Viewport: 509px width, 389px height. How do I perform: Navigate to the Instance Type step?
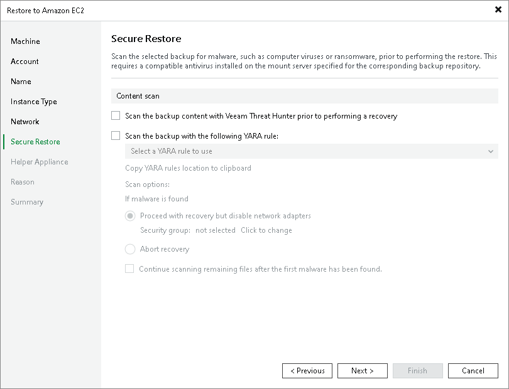[33, 101]
